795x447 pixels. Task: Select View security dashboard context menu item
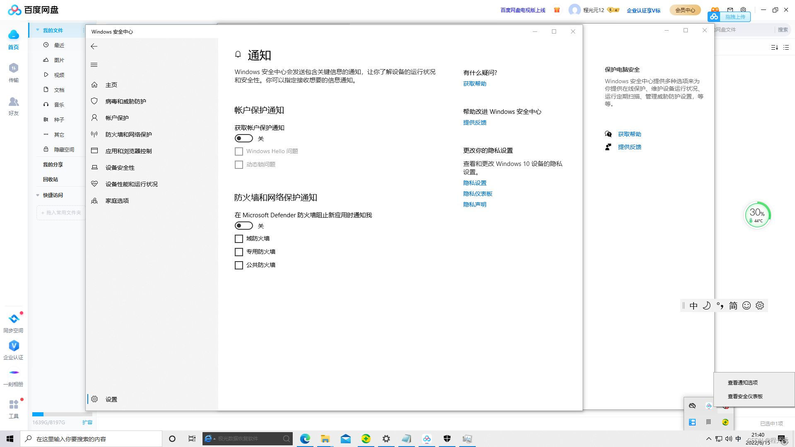coord(745,397)
